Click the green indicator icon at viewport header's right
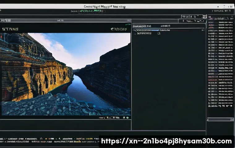This screenshot has width=235, height=148. [128, 24]
